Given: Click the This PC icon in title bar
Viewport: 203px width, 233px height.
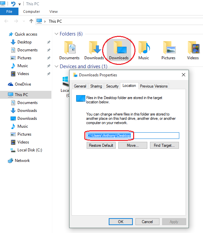Looking at the screenshot, I should [x=3, y=4].
